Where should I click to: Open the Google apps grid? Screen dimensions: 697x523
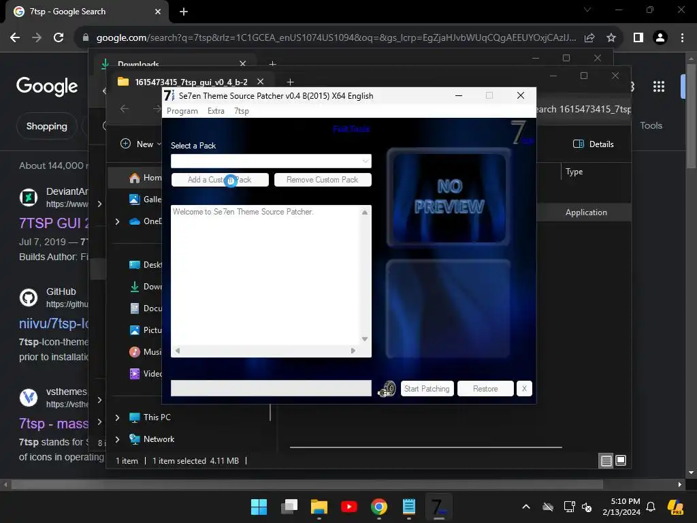click(x=658, y=86)
